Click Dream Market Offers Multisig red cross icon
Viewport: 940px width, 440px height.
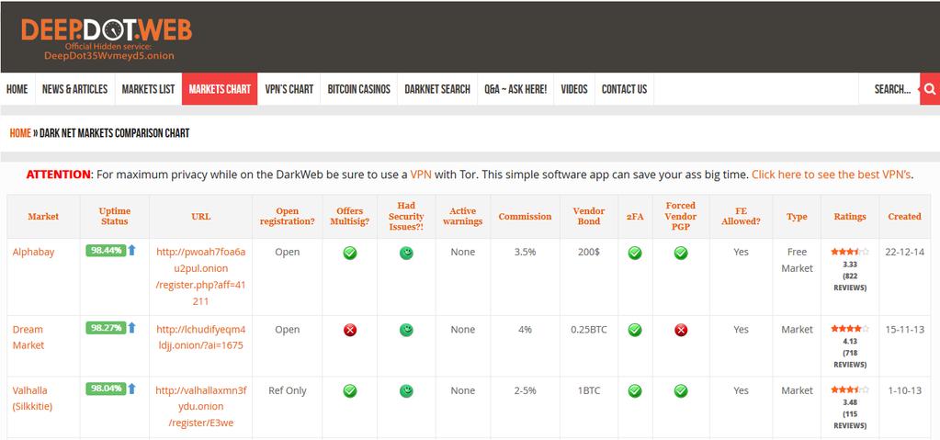pyautogui.click(x=350, y=330)
